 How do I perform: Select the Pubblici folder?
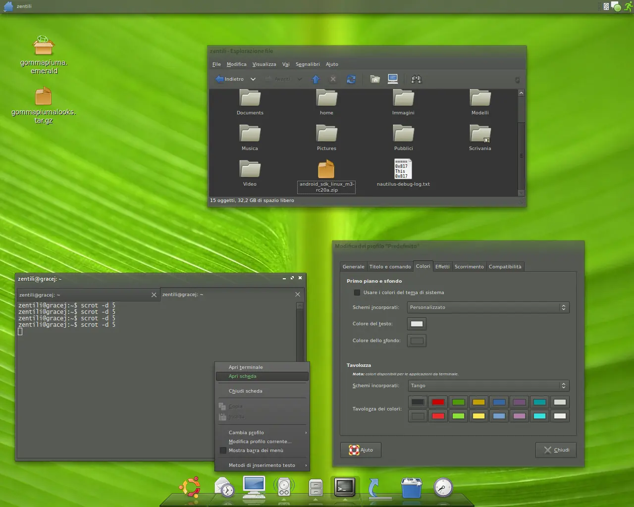click(403, 138)
